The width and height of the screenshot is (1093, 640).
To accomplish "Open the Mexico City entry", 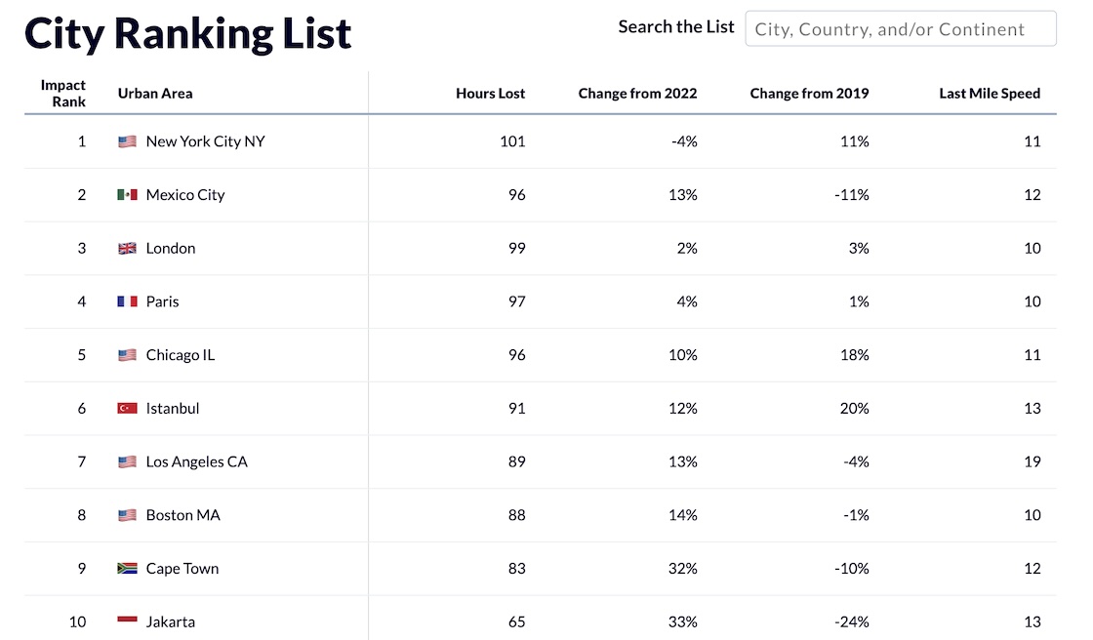I will tap(184, 195).
